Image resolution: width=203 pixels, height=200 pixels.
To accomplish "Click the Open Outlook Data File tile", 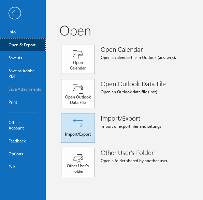I will click(78, 94).
